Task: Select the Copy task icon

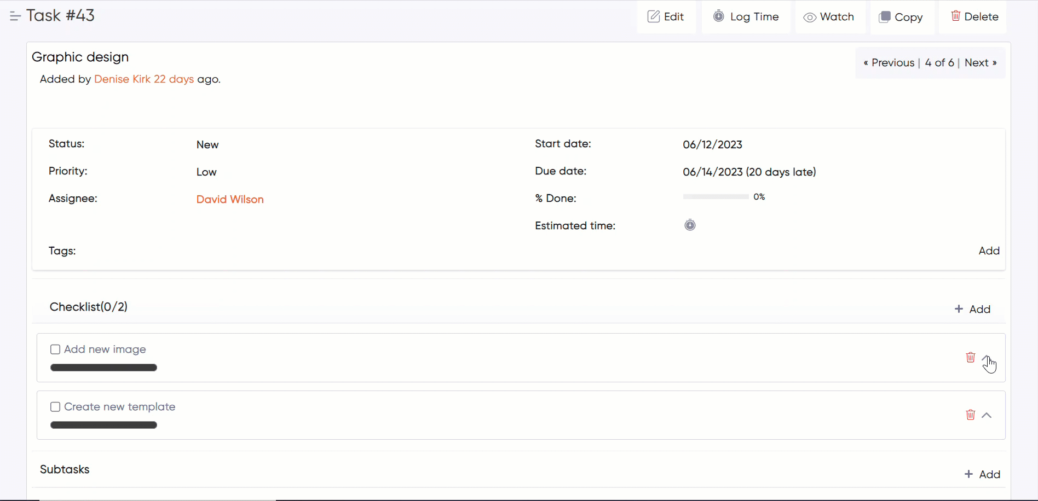Action: 884,16
